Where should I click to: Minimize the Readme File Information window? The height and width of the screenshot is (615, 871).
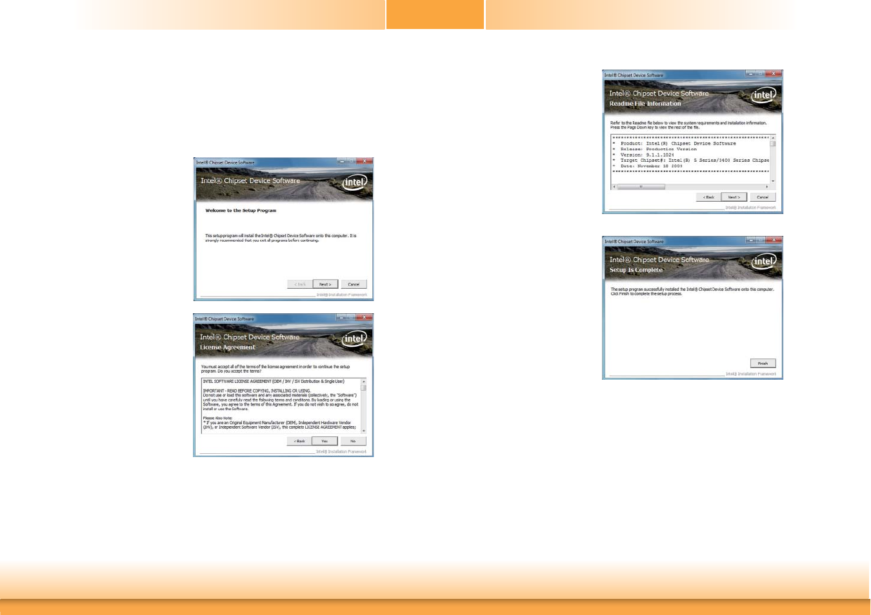(751, 73)
